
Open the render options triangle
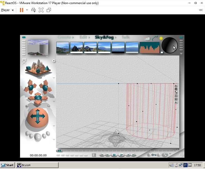(54, 139)
